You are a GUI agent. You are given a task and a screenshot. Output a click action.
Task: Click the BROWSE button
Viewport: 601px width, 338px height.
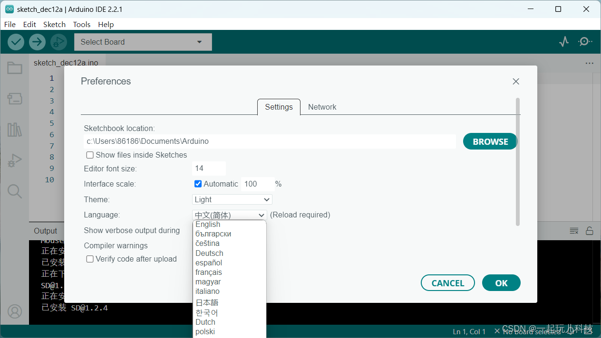pos(490,141)
